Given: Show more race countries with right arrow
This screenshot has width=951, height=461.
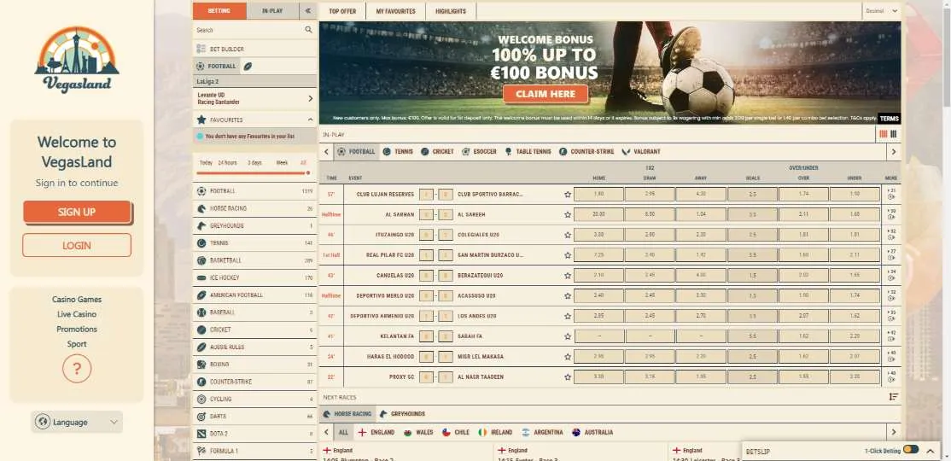Looking at the screenshot, I should coord(894,433).
